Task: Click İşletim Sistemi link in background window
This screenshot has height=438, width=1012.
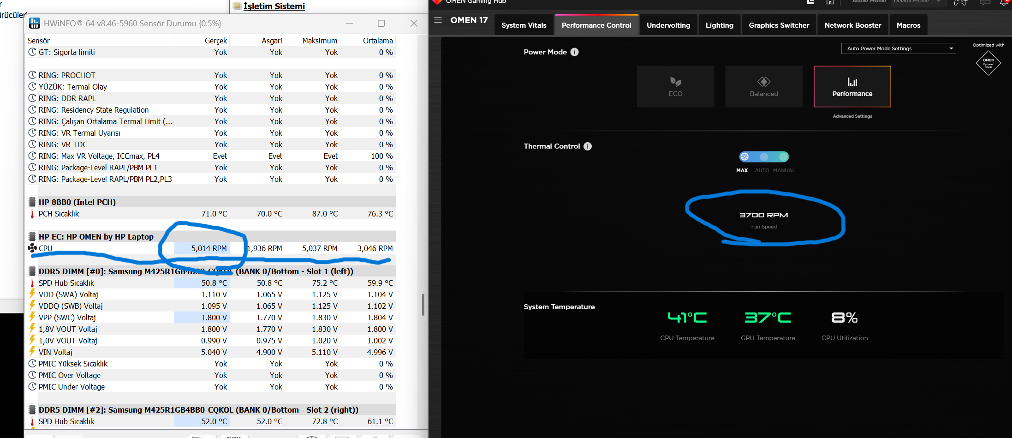Action: pos(274,6)
